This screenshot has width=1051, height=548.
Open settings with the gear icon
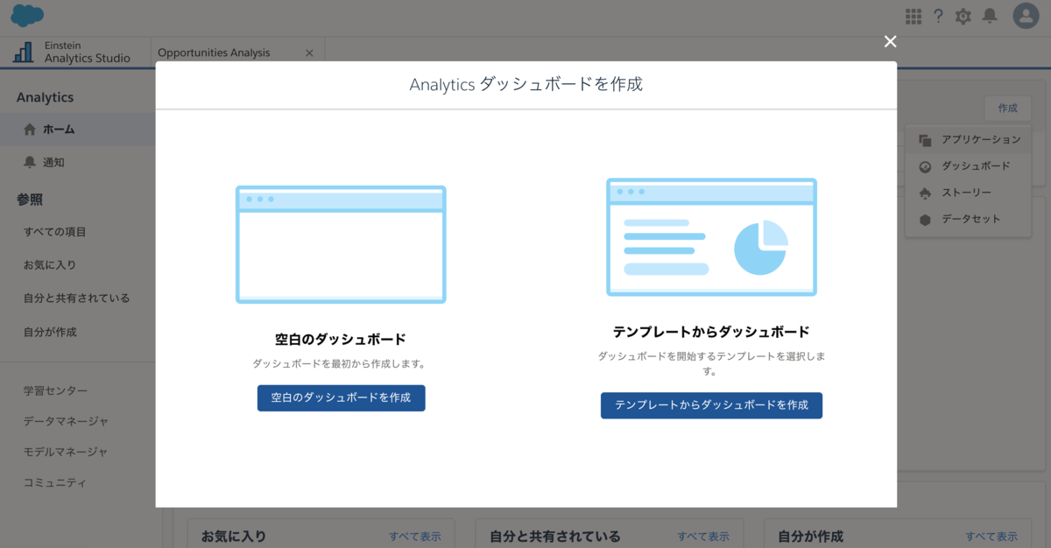point(963,16)
